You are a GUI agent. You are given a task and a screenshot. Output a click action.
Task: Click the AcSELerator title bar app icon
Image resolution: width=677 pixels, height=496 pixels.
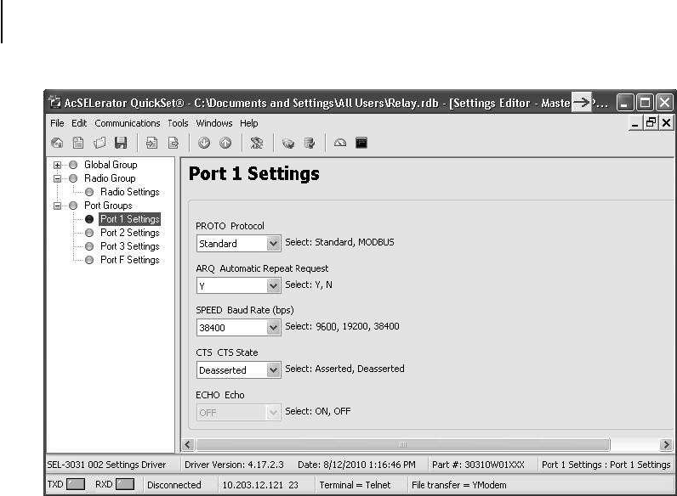pyautogui.click(x=54, y=102)
